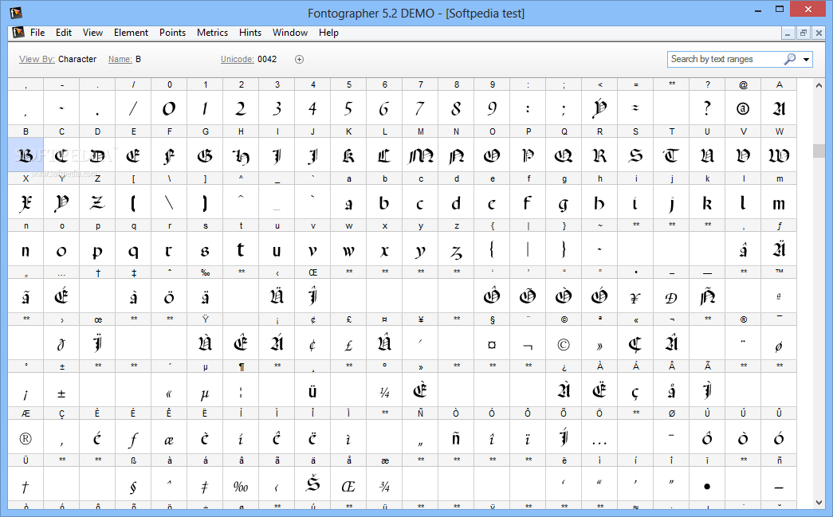833x517 pixels.
Task: Select the pound sign £ glyph cell
Action: tap(348, 344)
